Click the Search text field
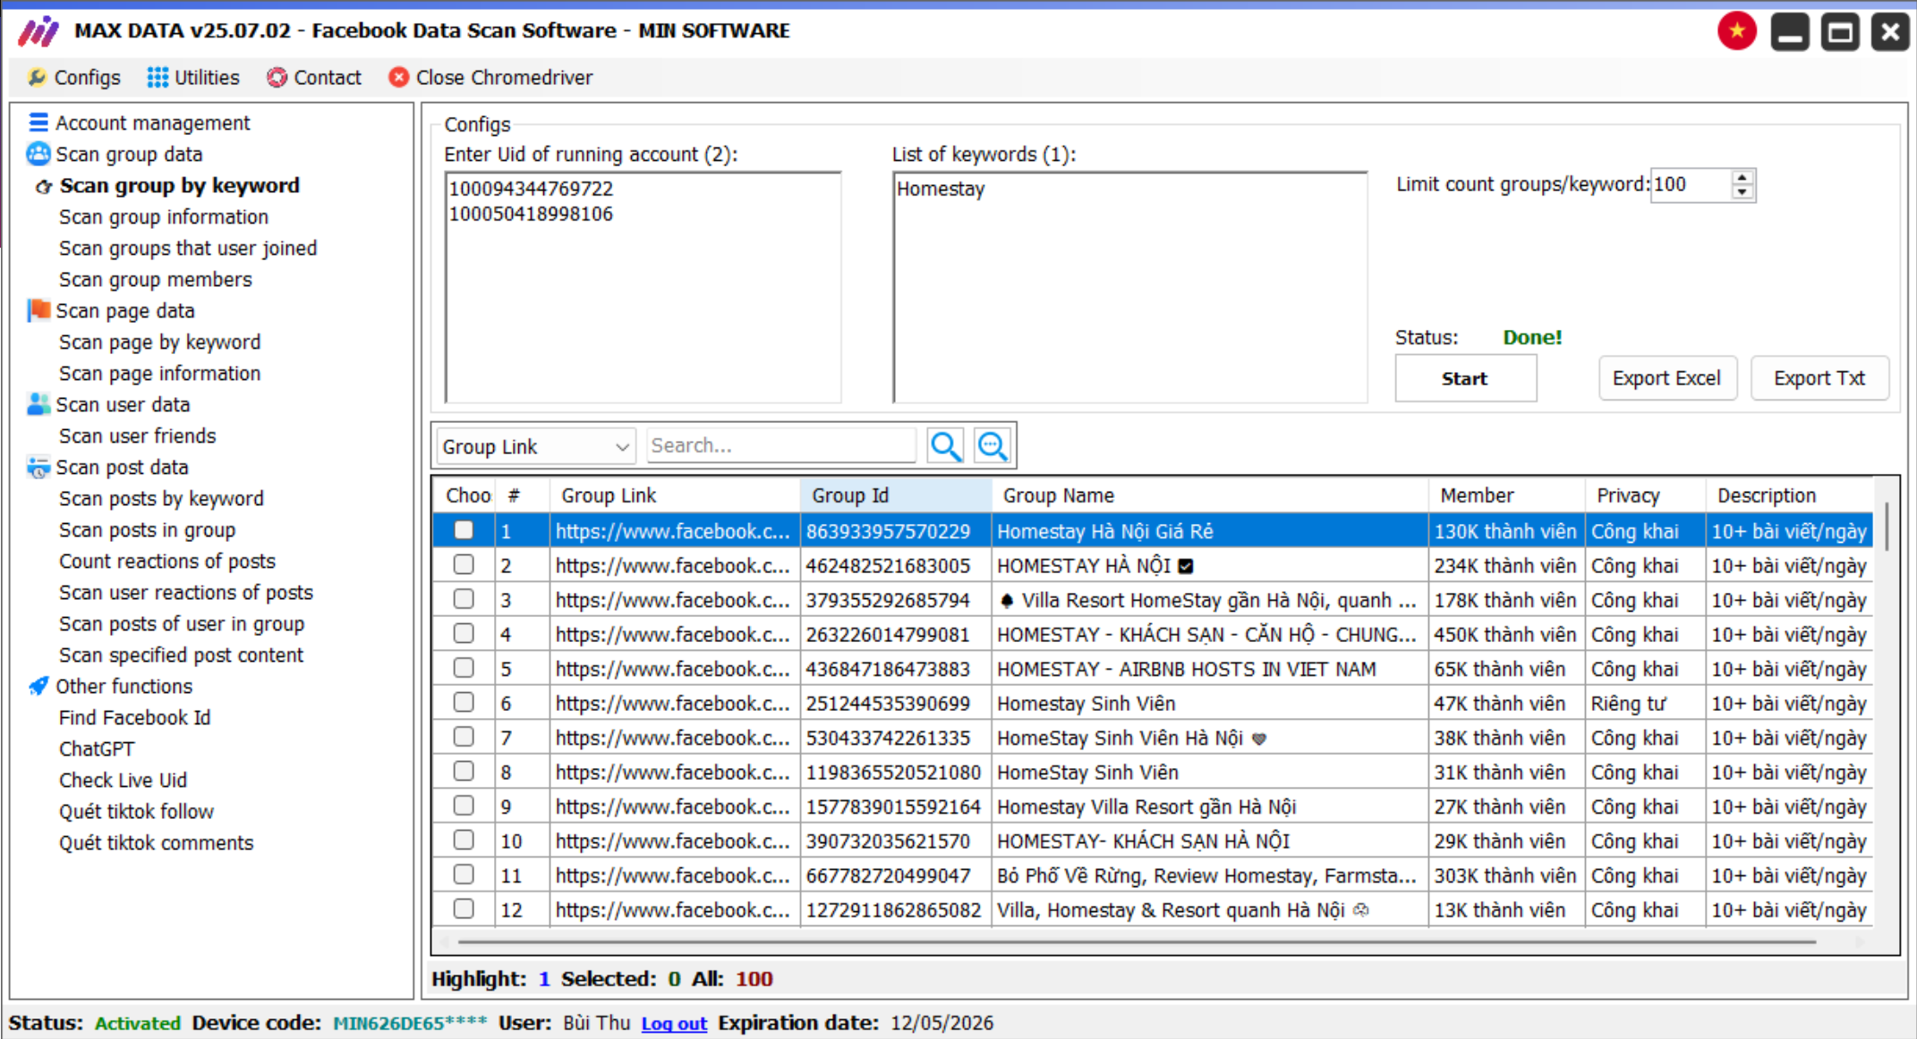 (x=781, y=445)
